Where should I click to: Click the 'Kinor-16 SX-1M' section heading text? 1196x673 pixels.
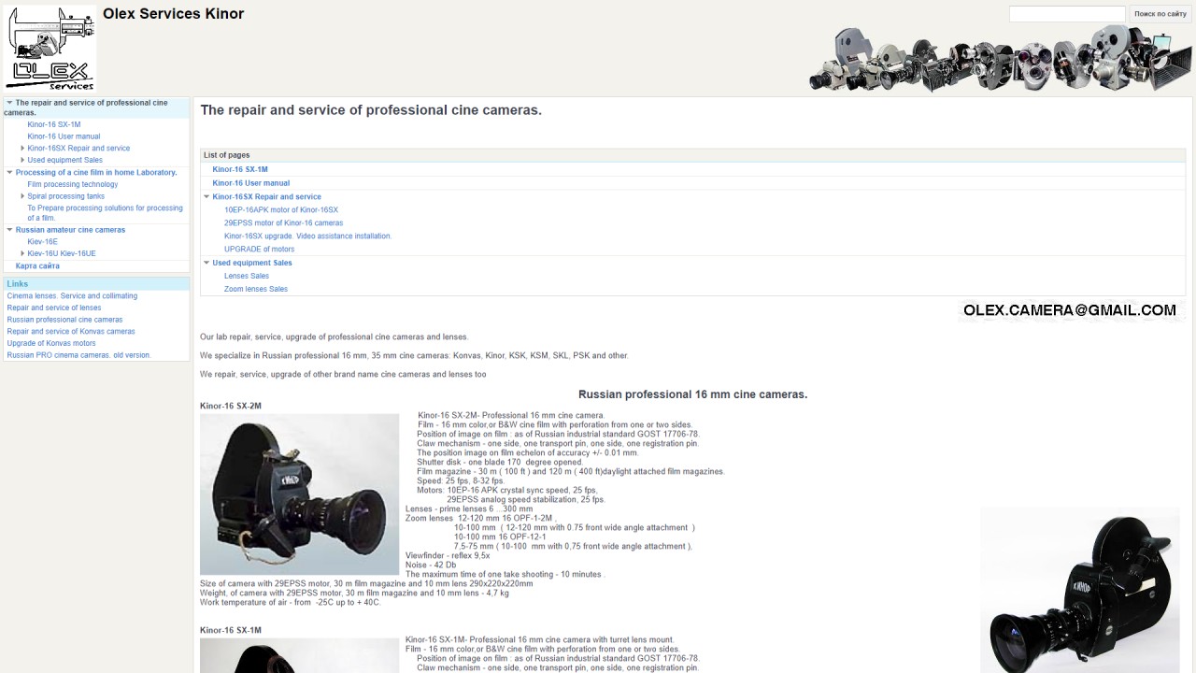tap(231, 631)
